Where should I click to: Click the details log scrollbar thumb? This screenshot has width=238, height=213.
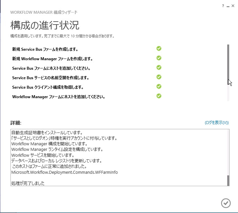coord(228,181)
